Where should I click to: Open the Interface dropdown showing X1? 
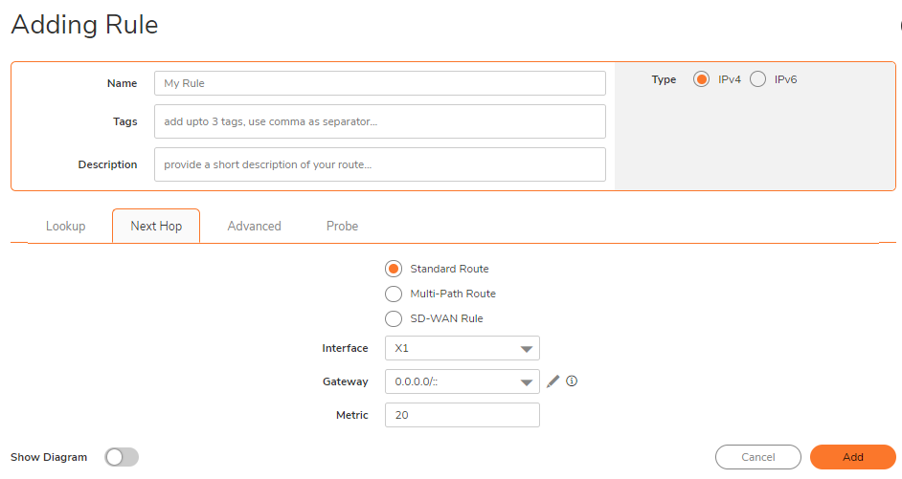click(462, 348)
